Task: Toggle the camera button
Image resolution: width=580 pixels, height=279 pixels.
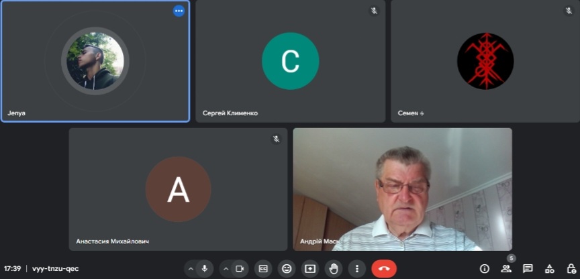Action: (240, 269)
